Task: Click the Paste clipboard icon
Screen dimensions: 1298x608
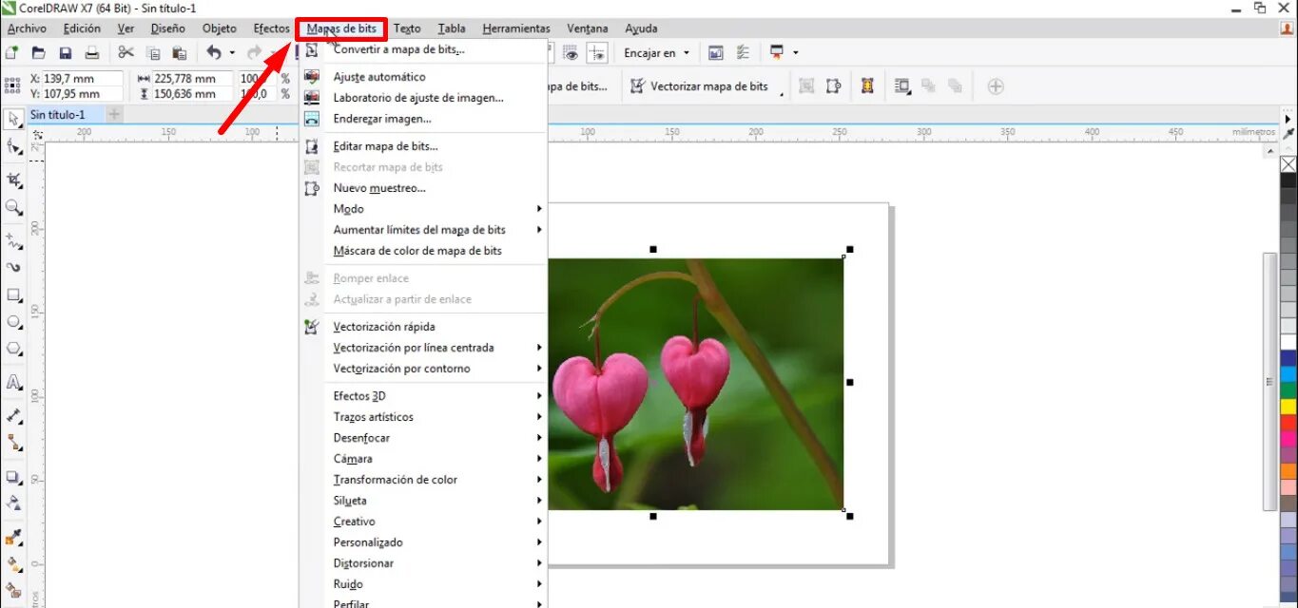Action: tap(179, 53)
